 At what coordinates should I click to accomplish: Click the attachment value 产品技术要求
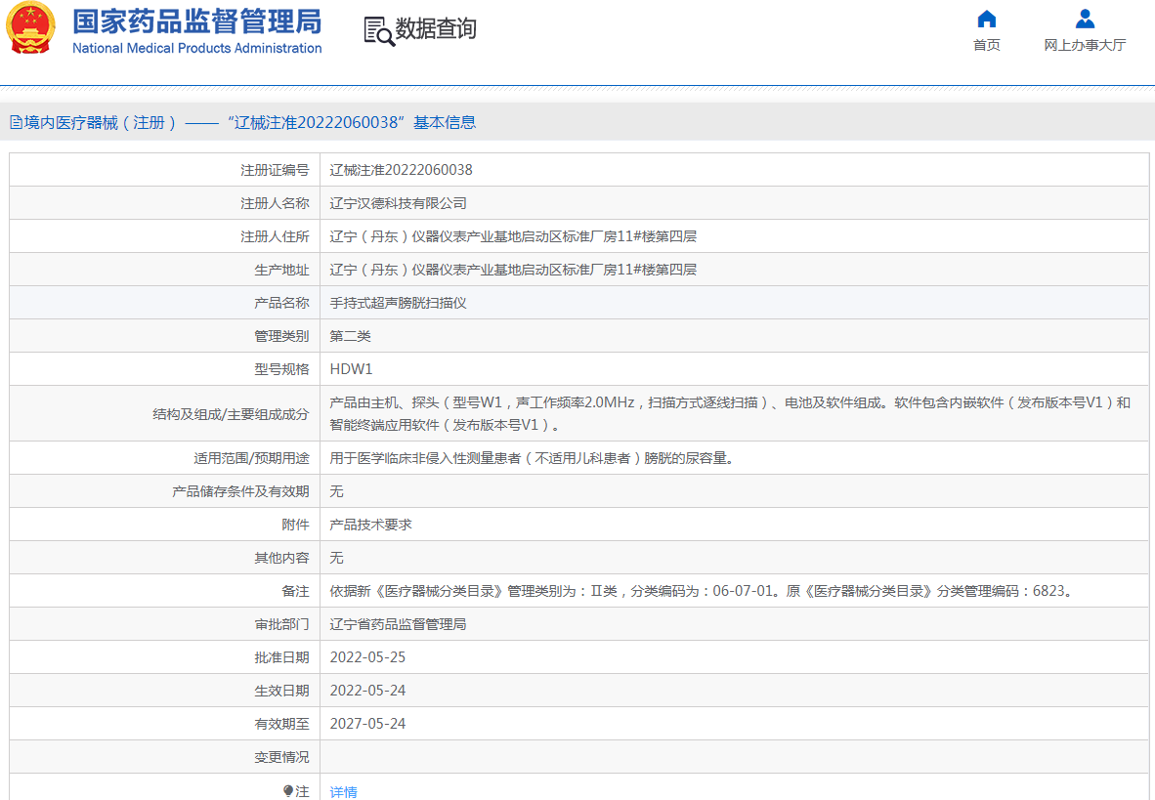[x=370, y=525]
